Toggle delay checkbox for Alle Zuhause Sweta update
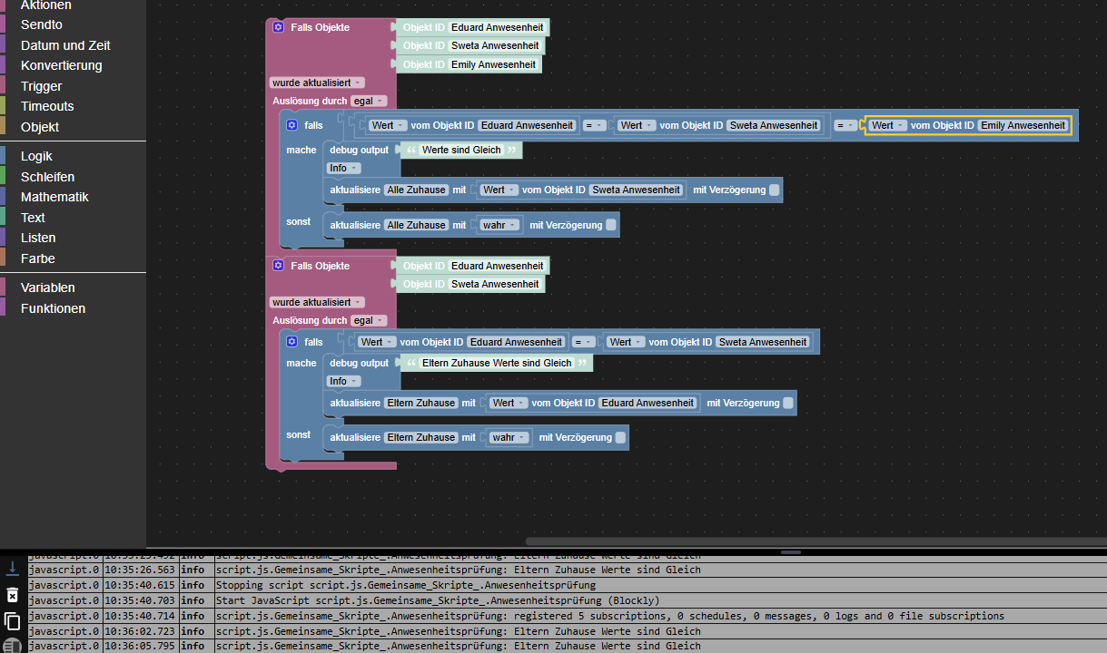 pyautogui.click(x=774, y=190)
